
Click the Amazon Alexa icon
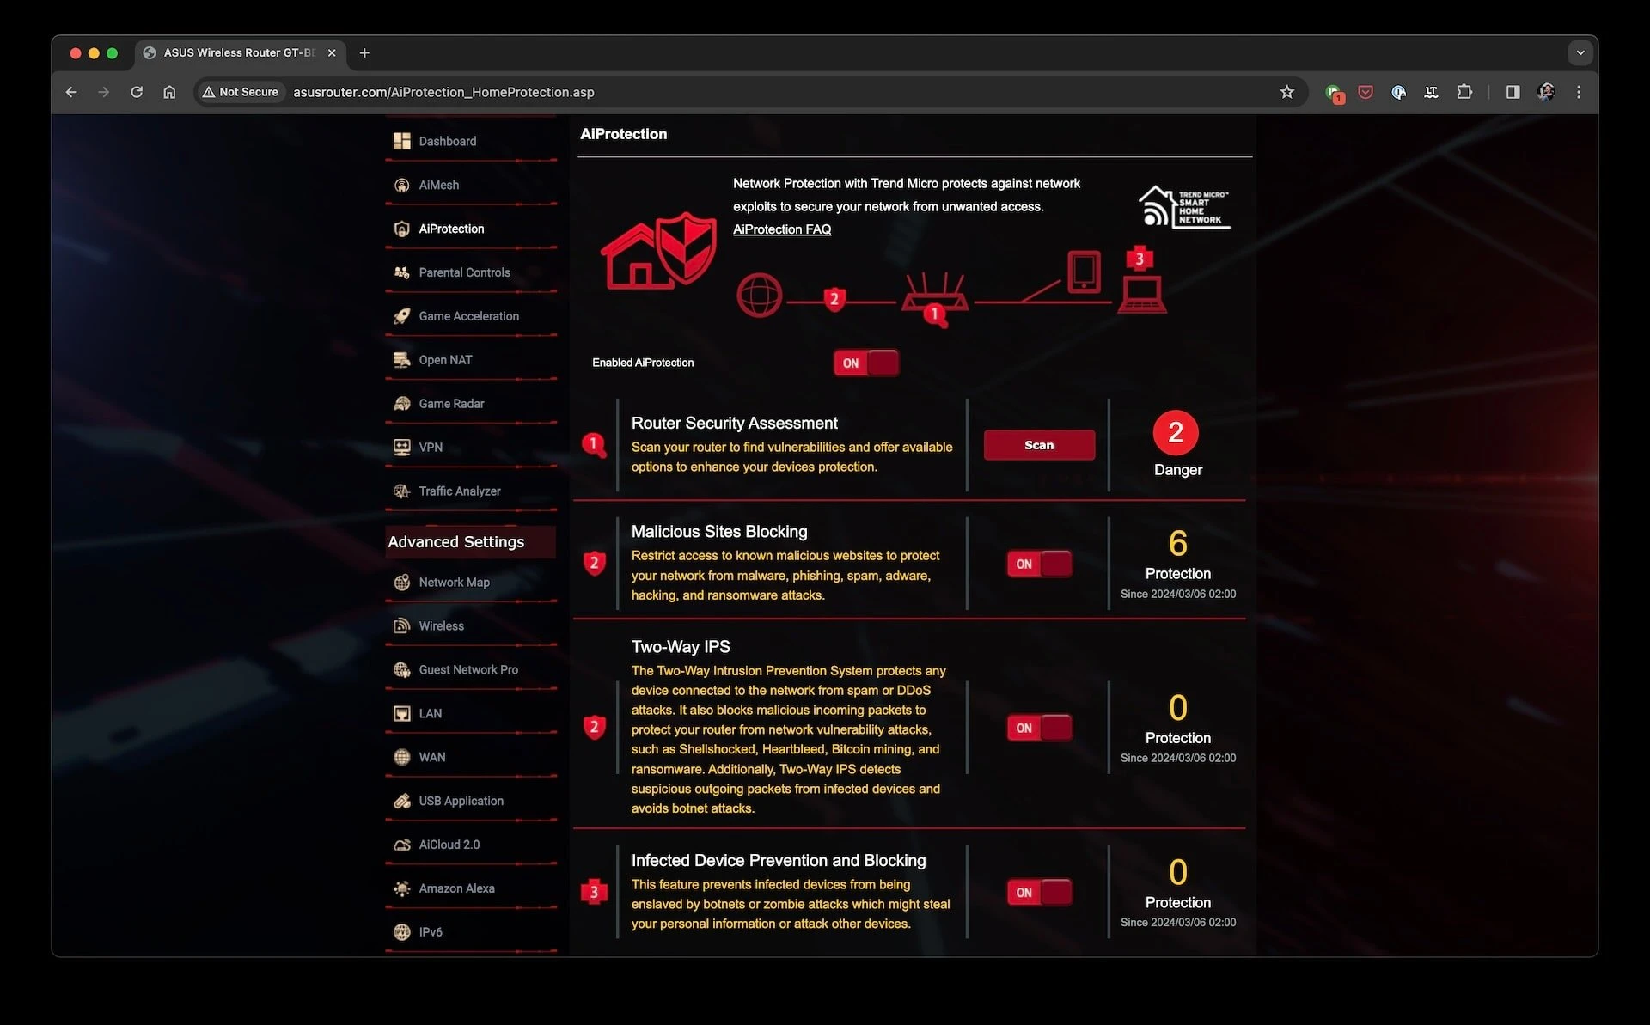[401, 889]
